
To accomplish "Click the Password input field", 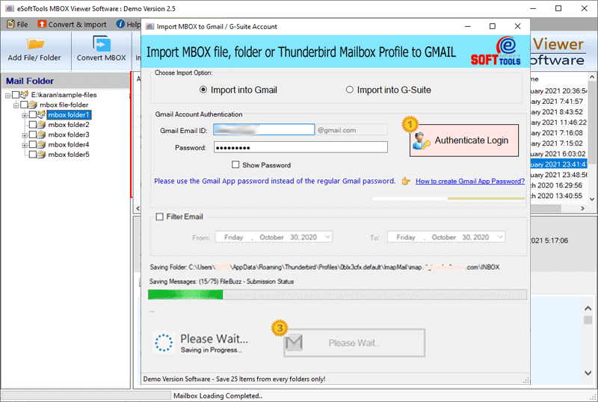I will pos(300,147).
